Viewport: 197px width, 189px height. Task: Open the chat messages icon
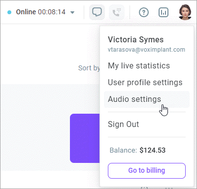[97, 12]
